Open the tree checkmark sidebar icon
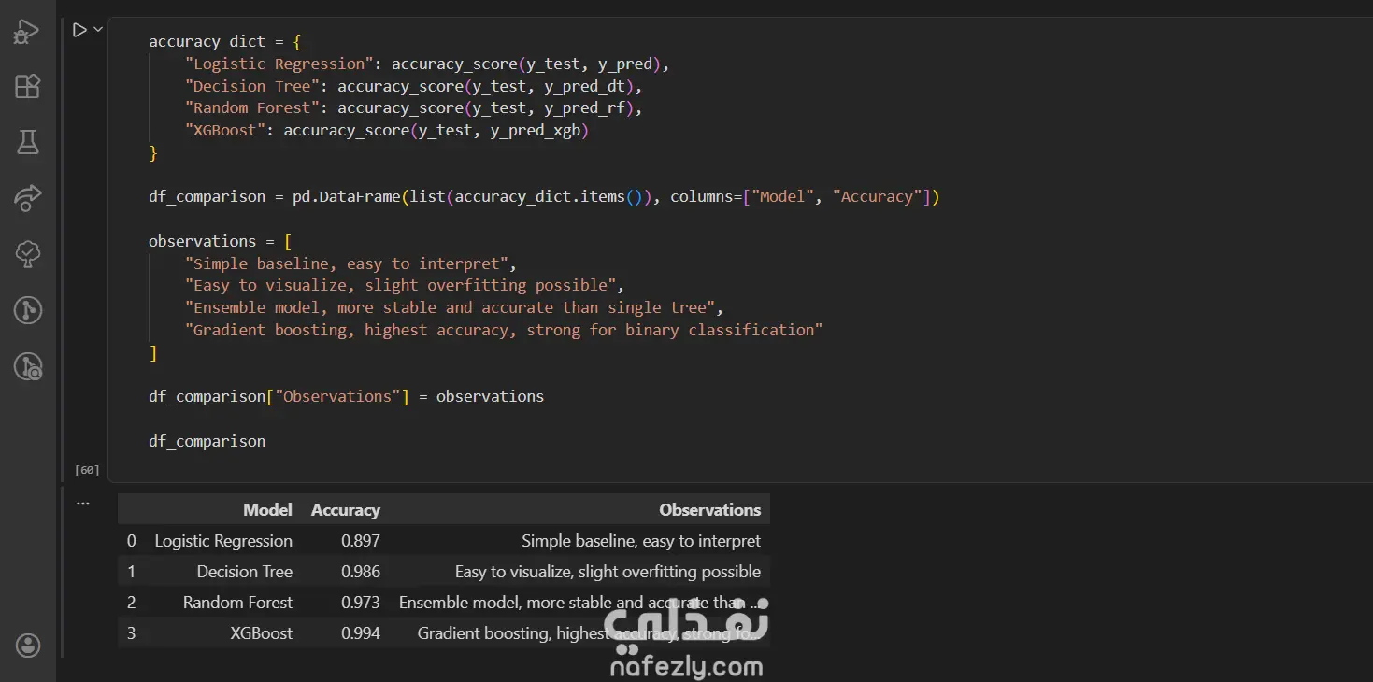 click(x=28, y=252)
